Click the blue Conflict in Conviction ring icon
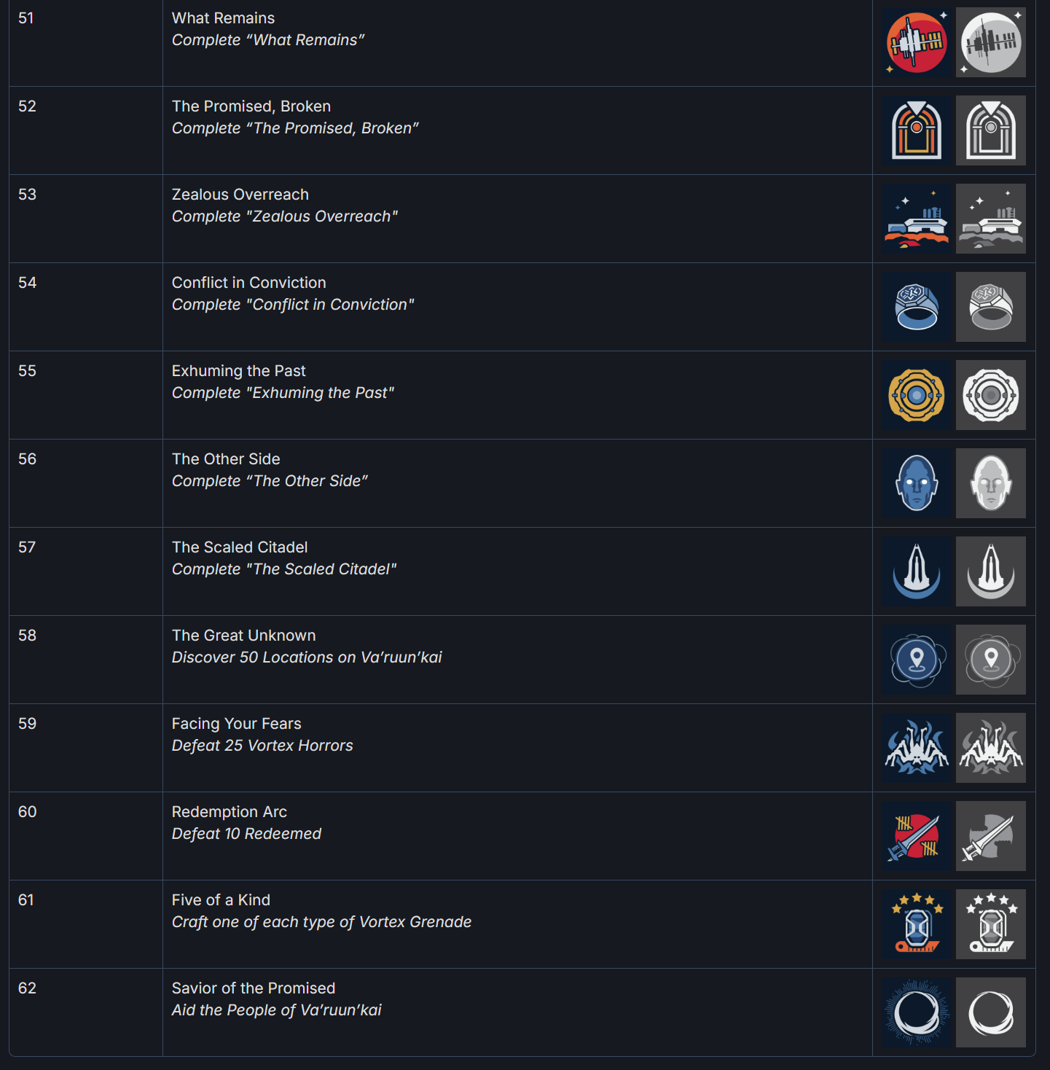This screenshot has width=1050, height=1070. (917, 307)
